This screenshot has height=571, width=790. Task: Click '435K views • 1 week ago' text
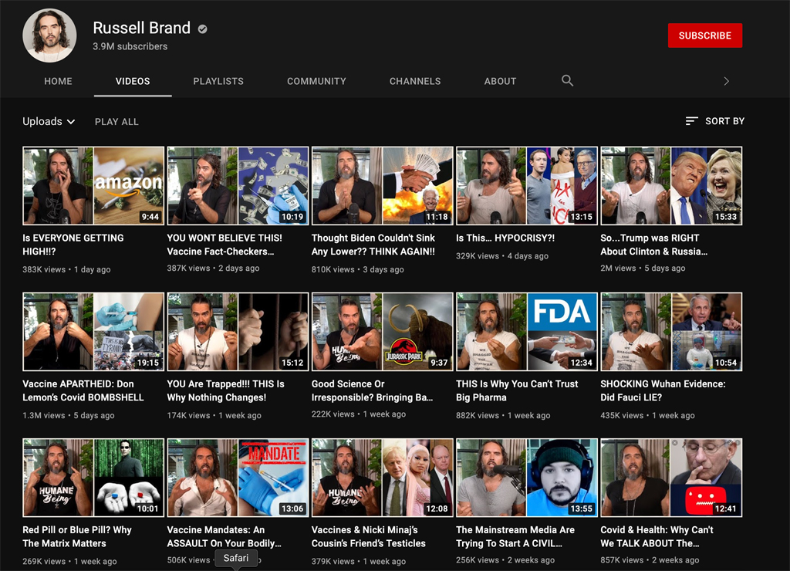coord(647,415)
